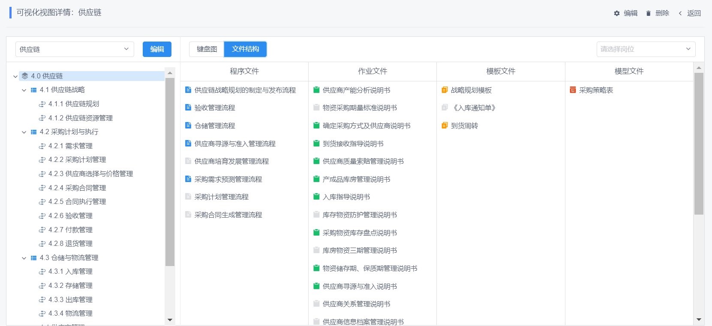712x326 pixels.
Task: Open the 供应链 view dropdown
Action: tap(75, 49)
